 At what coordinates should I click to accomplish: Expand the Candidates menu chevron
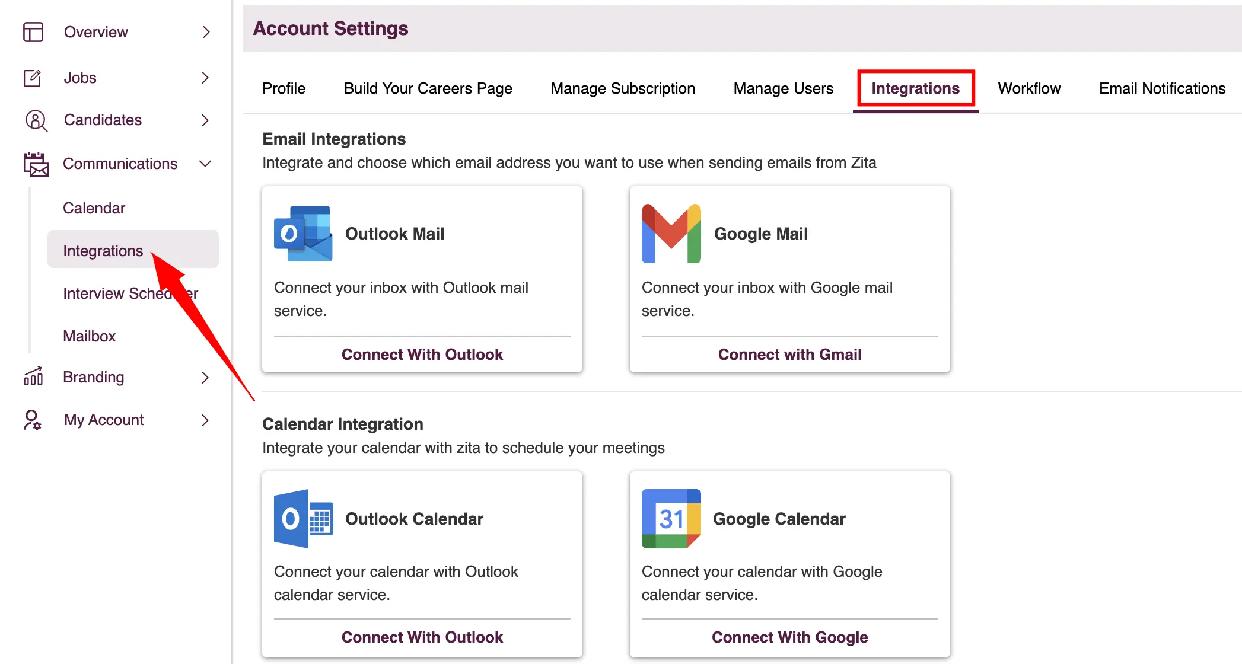(x=206, y=120)
